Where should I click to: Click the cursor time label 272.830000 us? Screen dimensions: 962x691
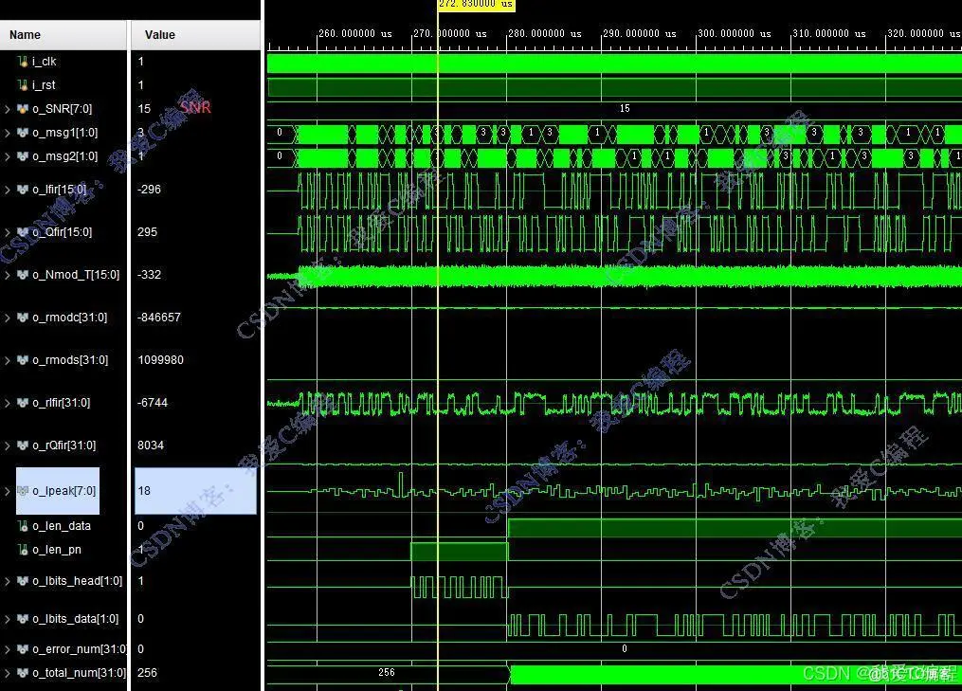point(475,5)
